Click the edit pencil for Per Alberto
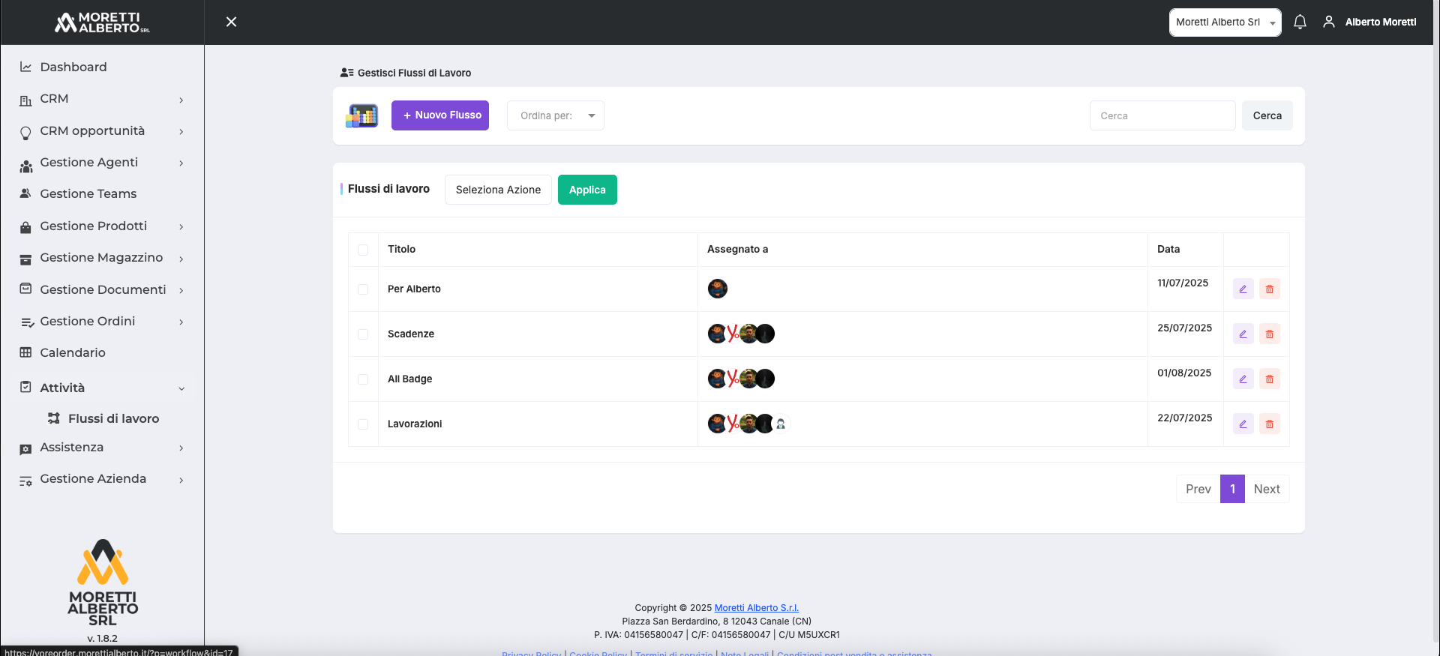 (x=1243, y=289)
